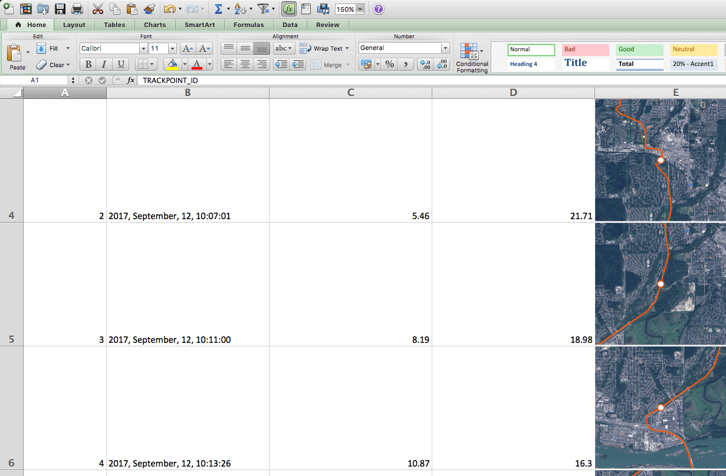The height and width of the screenshot is (476, 726).
Task: Click the AutoSum sigma icon
Action: pos(218,9)
